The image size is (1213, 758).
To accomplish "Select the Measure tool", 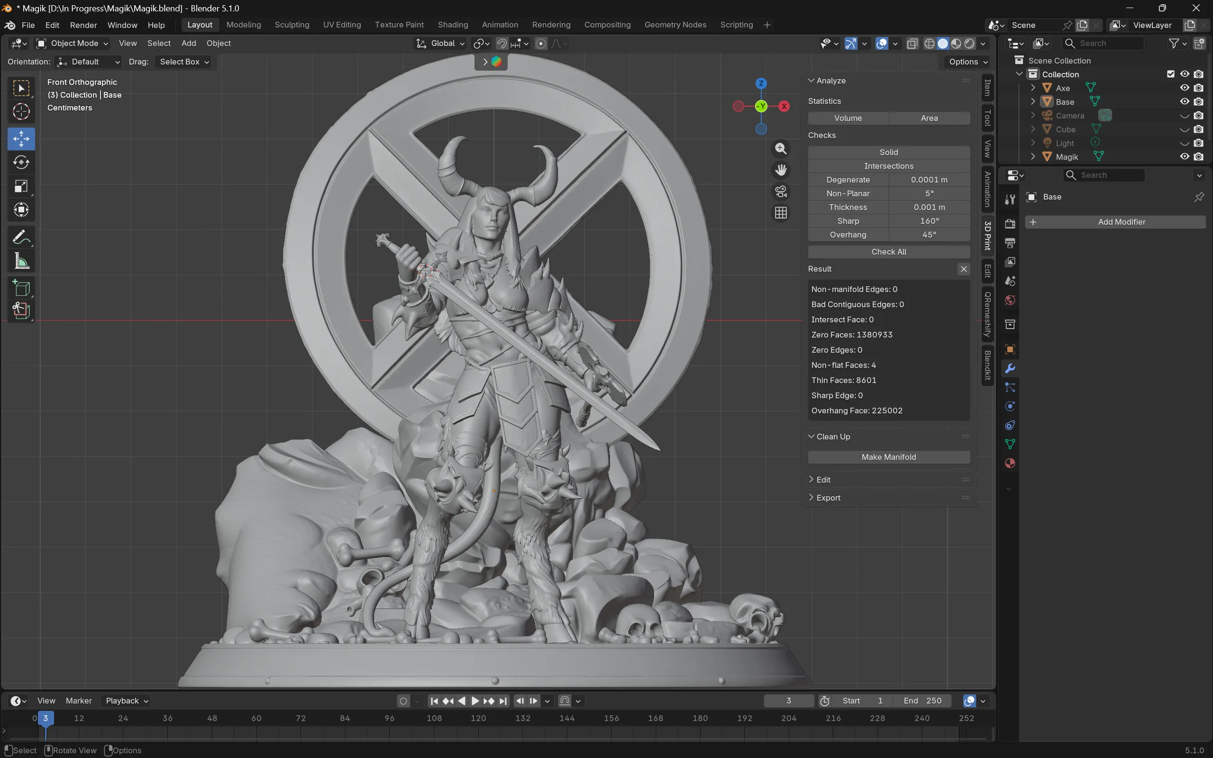I will [21, 261].
